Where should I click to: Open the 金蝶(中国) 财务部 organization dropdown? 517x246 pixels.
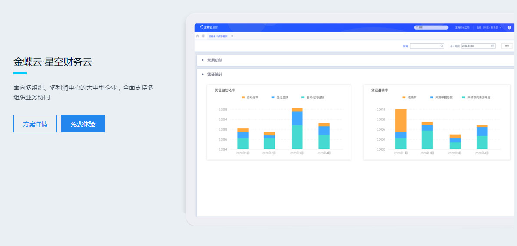coord(489,28)
